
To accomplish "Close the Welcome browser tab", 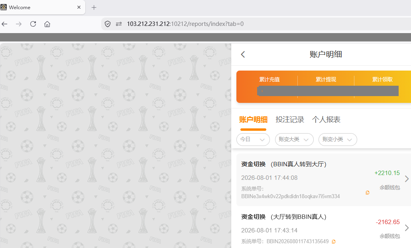I will (79, 7).
